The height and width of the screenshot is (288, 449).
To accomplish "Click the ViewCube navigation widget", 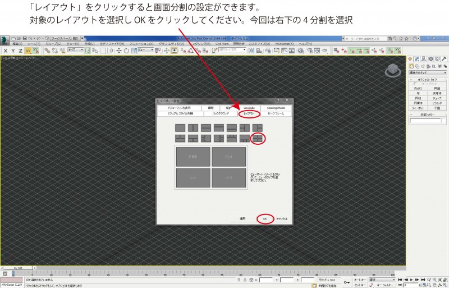I will coord(392,71).
